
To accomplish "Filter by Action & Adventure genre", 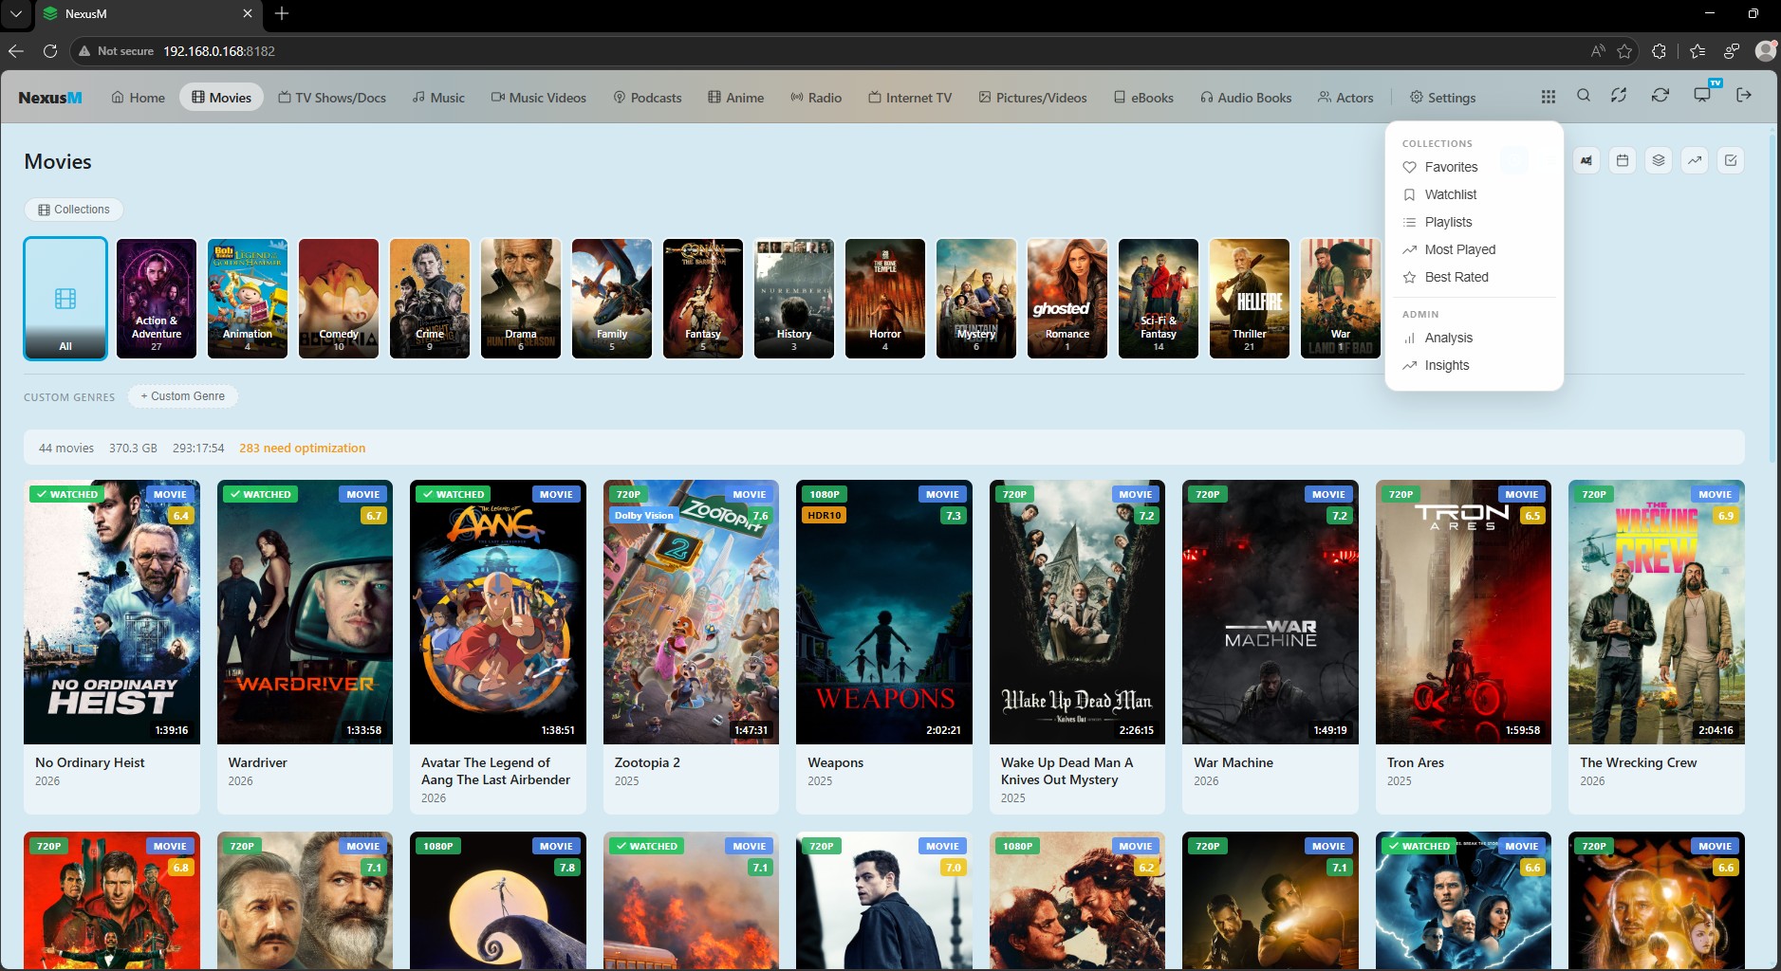I will tap(157, 299).
